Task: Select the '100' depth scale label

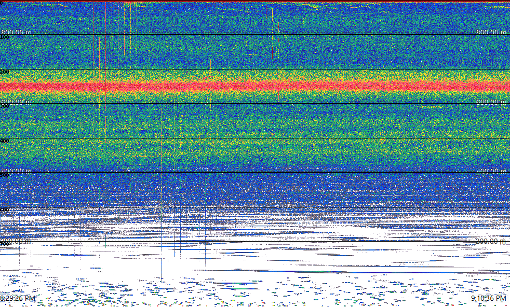Action: 5,37
